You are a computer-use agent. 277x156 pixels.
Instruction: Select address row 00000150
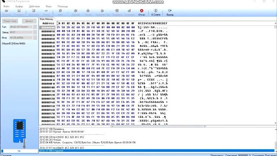click(48, 106)
